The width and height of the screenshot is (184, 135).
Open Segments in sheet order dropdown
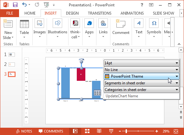tap(141, 83)
